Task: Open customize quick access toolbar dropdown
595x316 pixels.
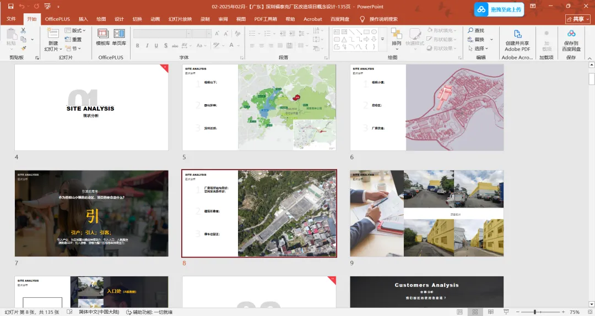Action: pos(58,7)
